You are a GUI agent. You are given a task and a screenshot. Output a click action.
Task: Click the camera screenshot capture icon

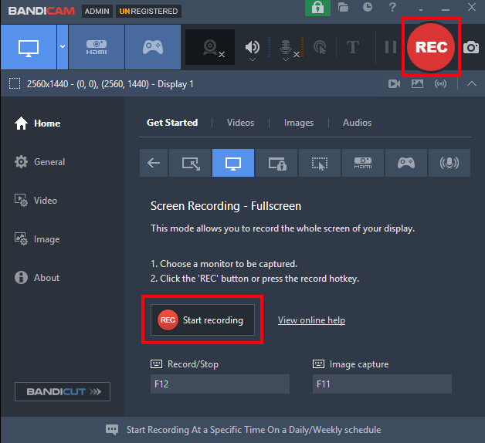click(470, 47)
